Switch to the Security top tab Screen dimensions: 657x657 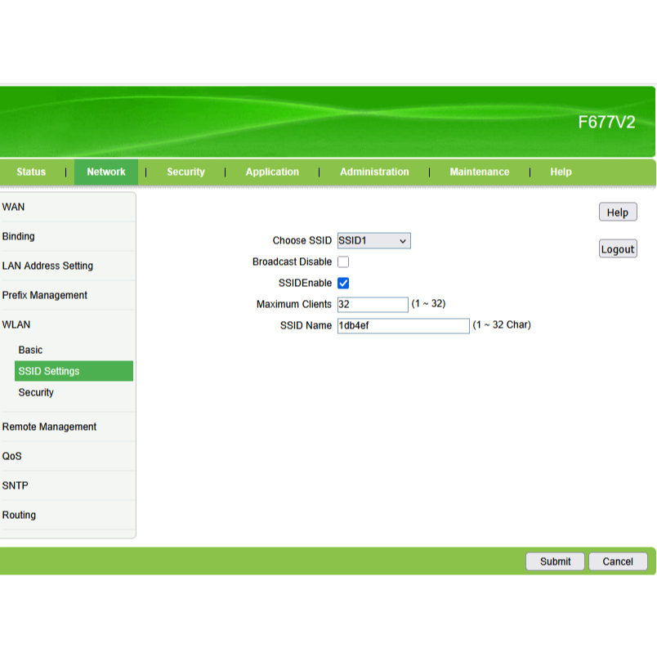(x=185, y=172)
